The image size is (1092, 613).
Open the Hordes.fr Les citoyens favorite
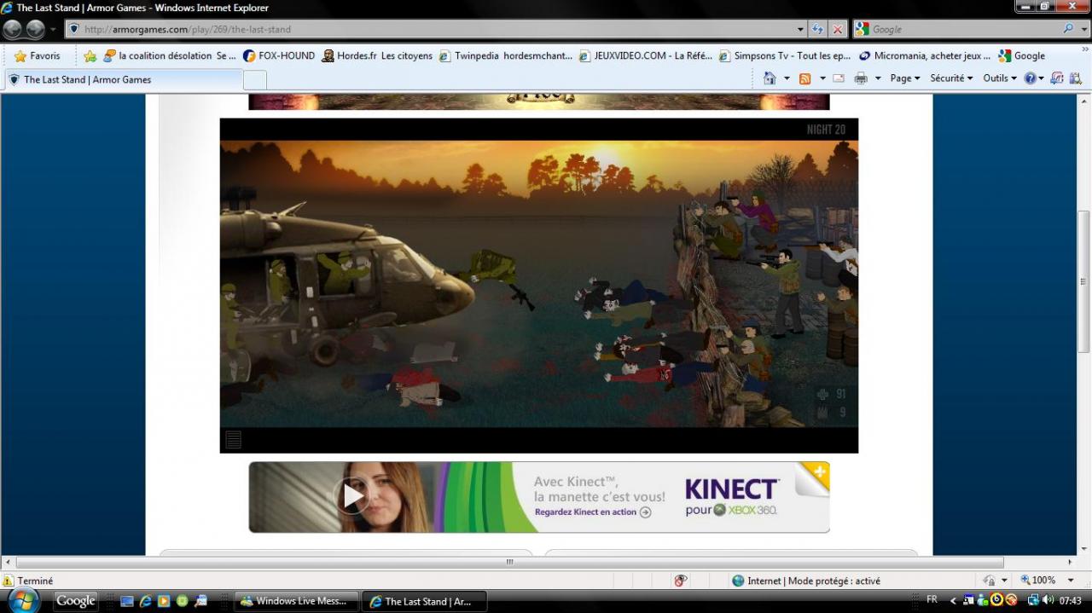pos(377,55)
